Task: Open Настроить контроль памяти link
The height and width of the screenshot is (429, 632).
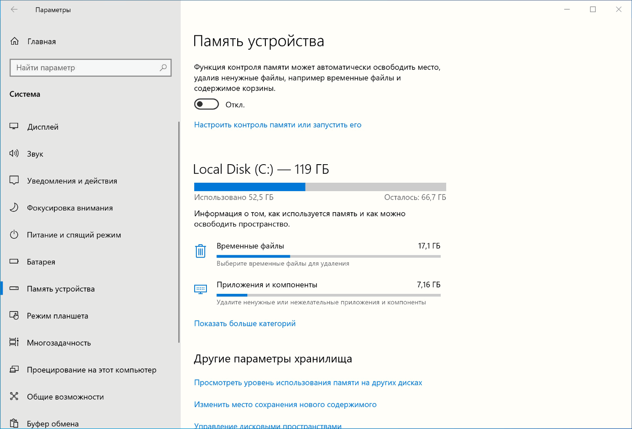Action: [x=277, y=125]
